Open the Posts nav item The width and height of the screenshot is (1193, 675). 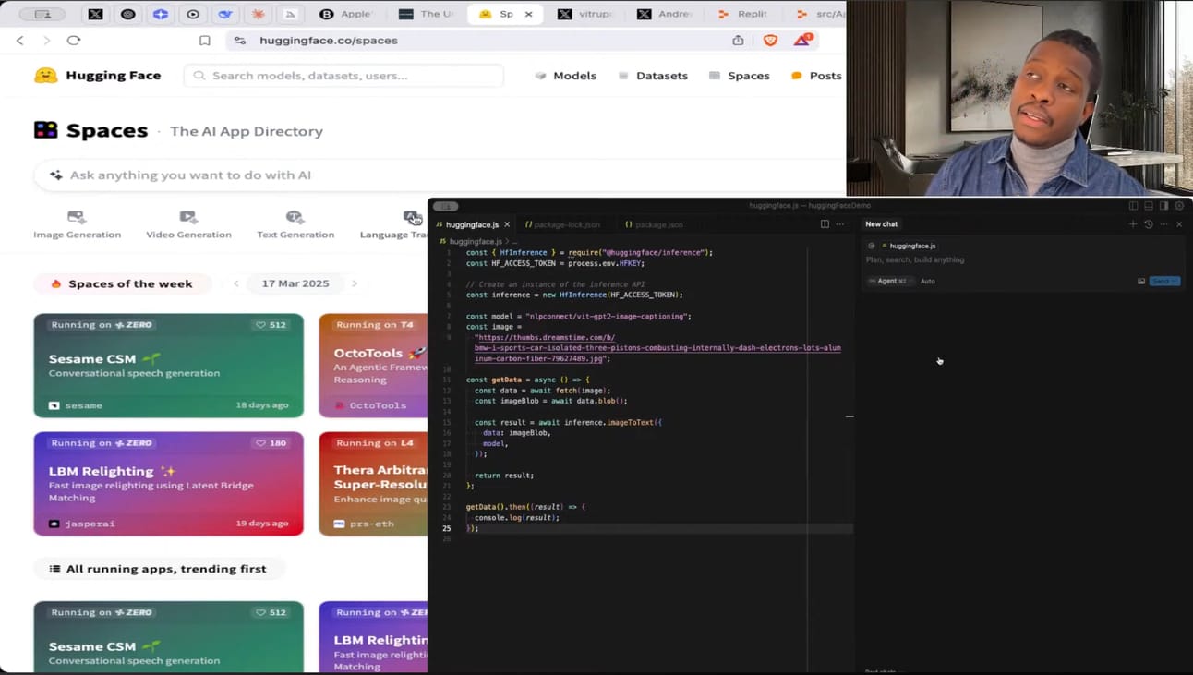point(816,76)
